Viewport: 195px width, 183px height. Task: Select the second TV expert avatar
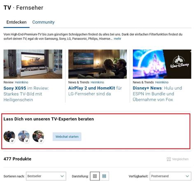[x=24, y=136]
